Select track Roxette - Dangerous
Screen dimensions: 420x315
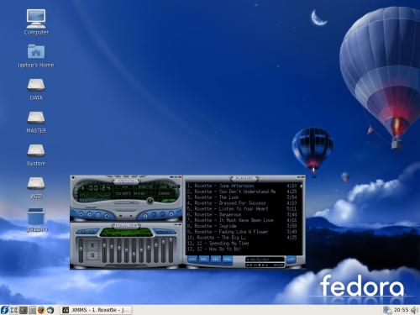click(x=242, y=215)
